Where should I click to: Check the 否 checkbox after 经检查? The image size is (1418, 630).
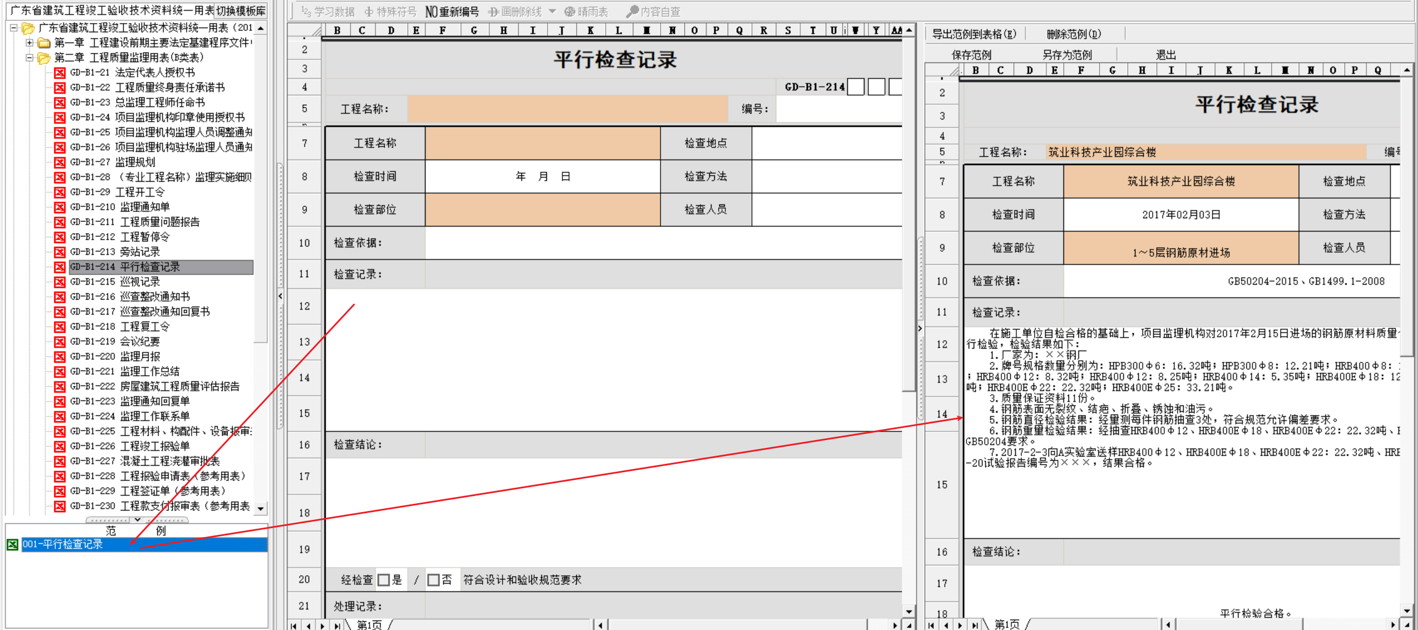(x=433, y=580)
